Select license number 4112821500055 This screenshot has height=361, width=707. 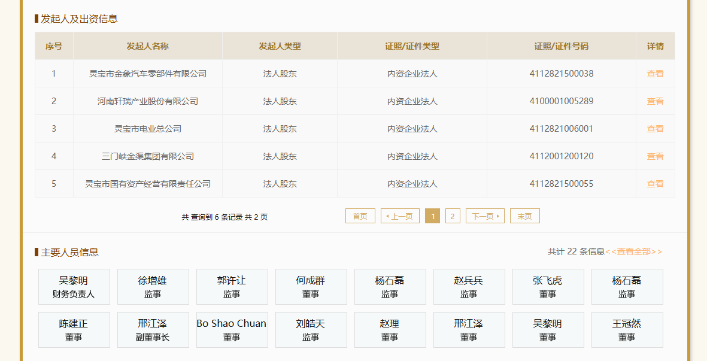coord(562,183)
